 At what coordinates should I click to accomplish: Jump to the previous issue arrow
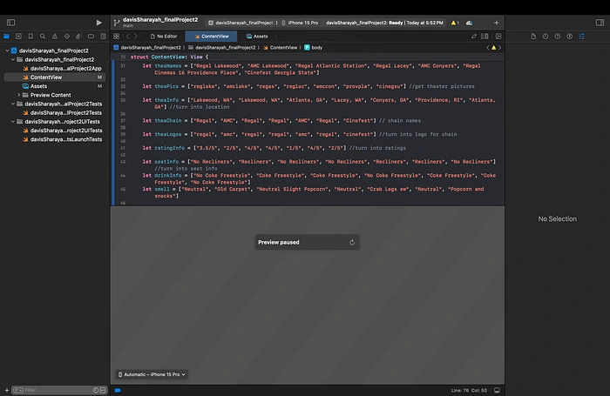pyautogui.click(x=487, y=47)
